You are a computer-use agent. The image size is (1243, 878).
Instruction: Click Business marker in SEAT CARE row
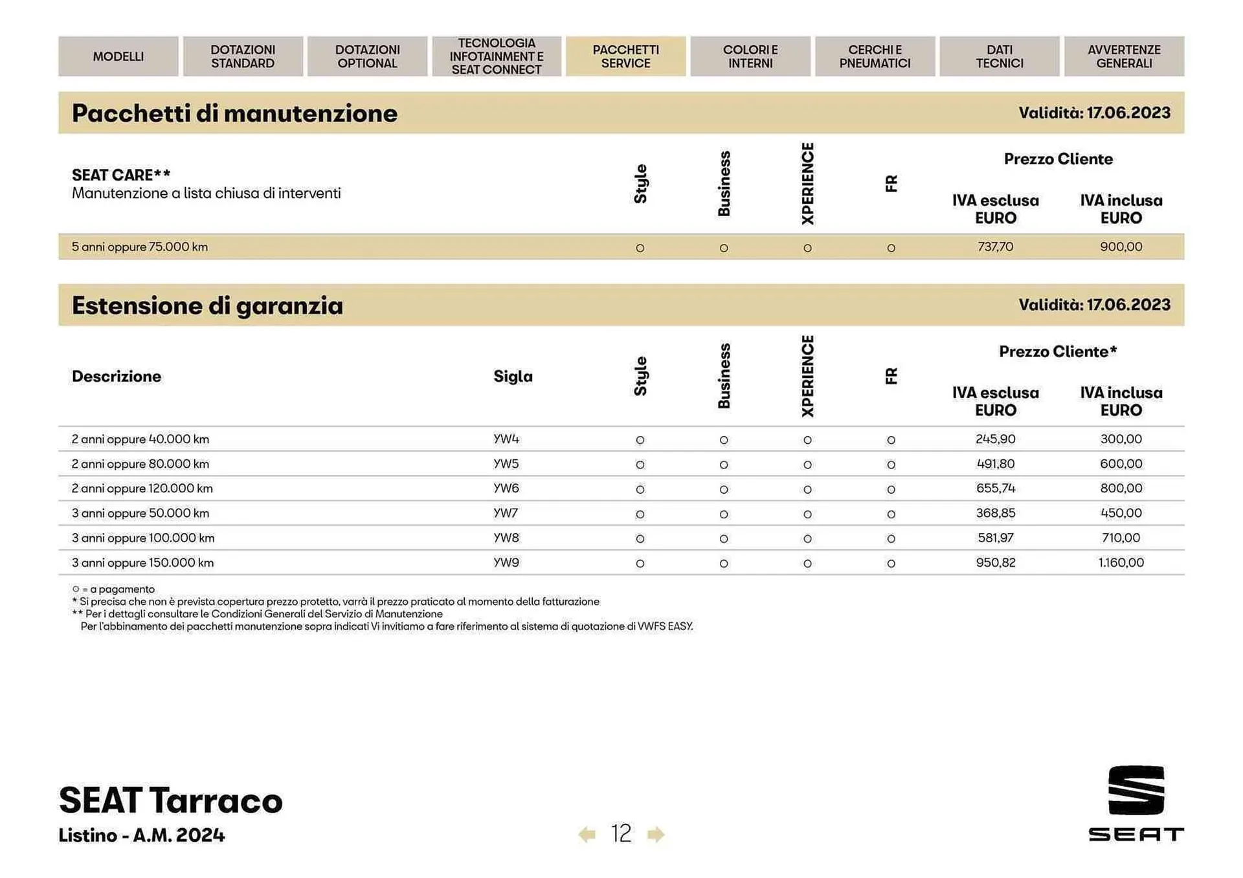click(x=724, y=248)
